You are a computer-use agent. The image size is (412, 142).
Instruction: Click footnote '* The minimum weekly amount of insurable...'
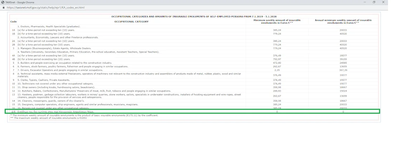(84, 116)
